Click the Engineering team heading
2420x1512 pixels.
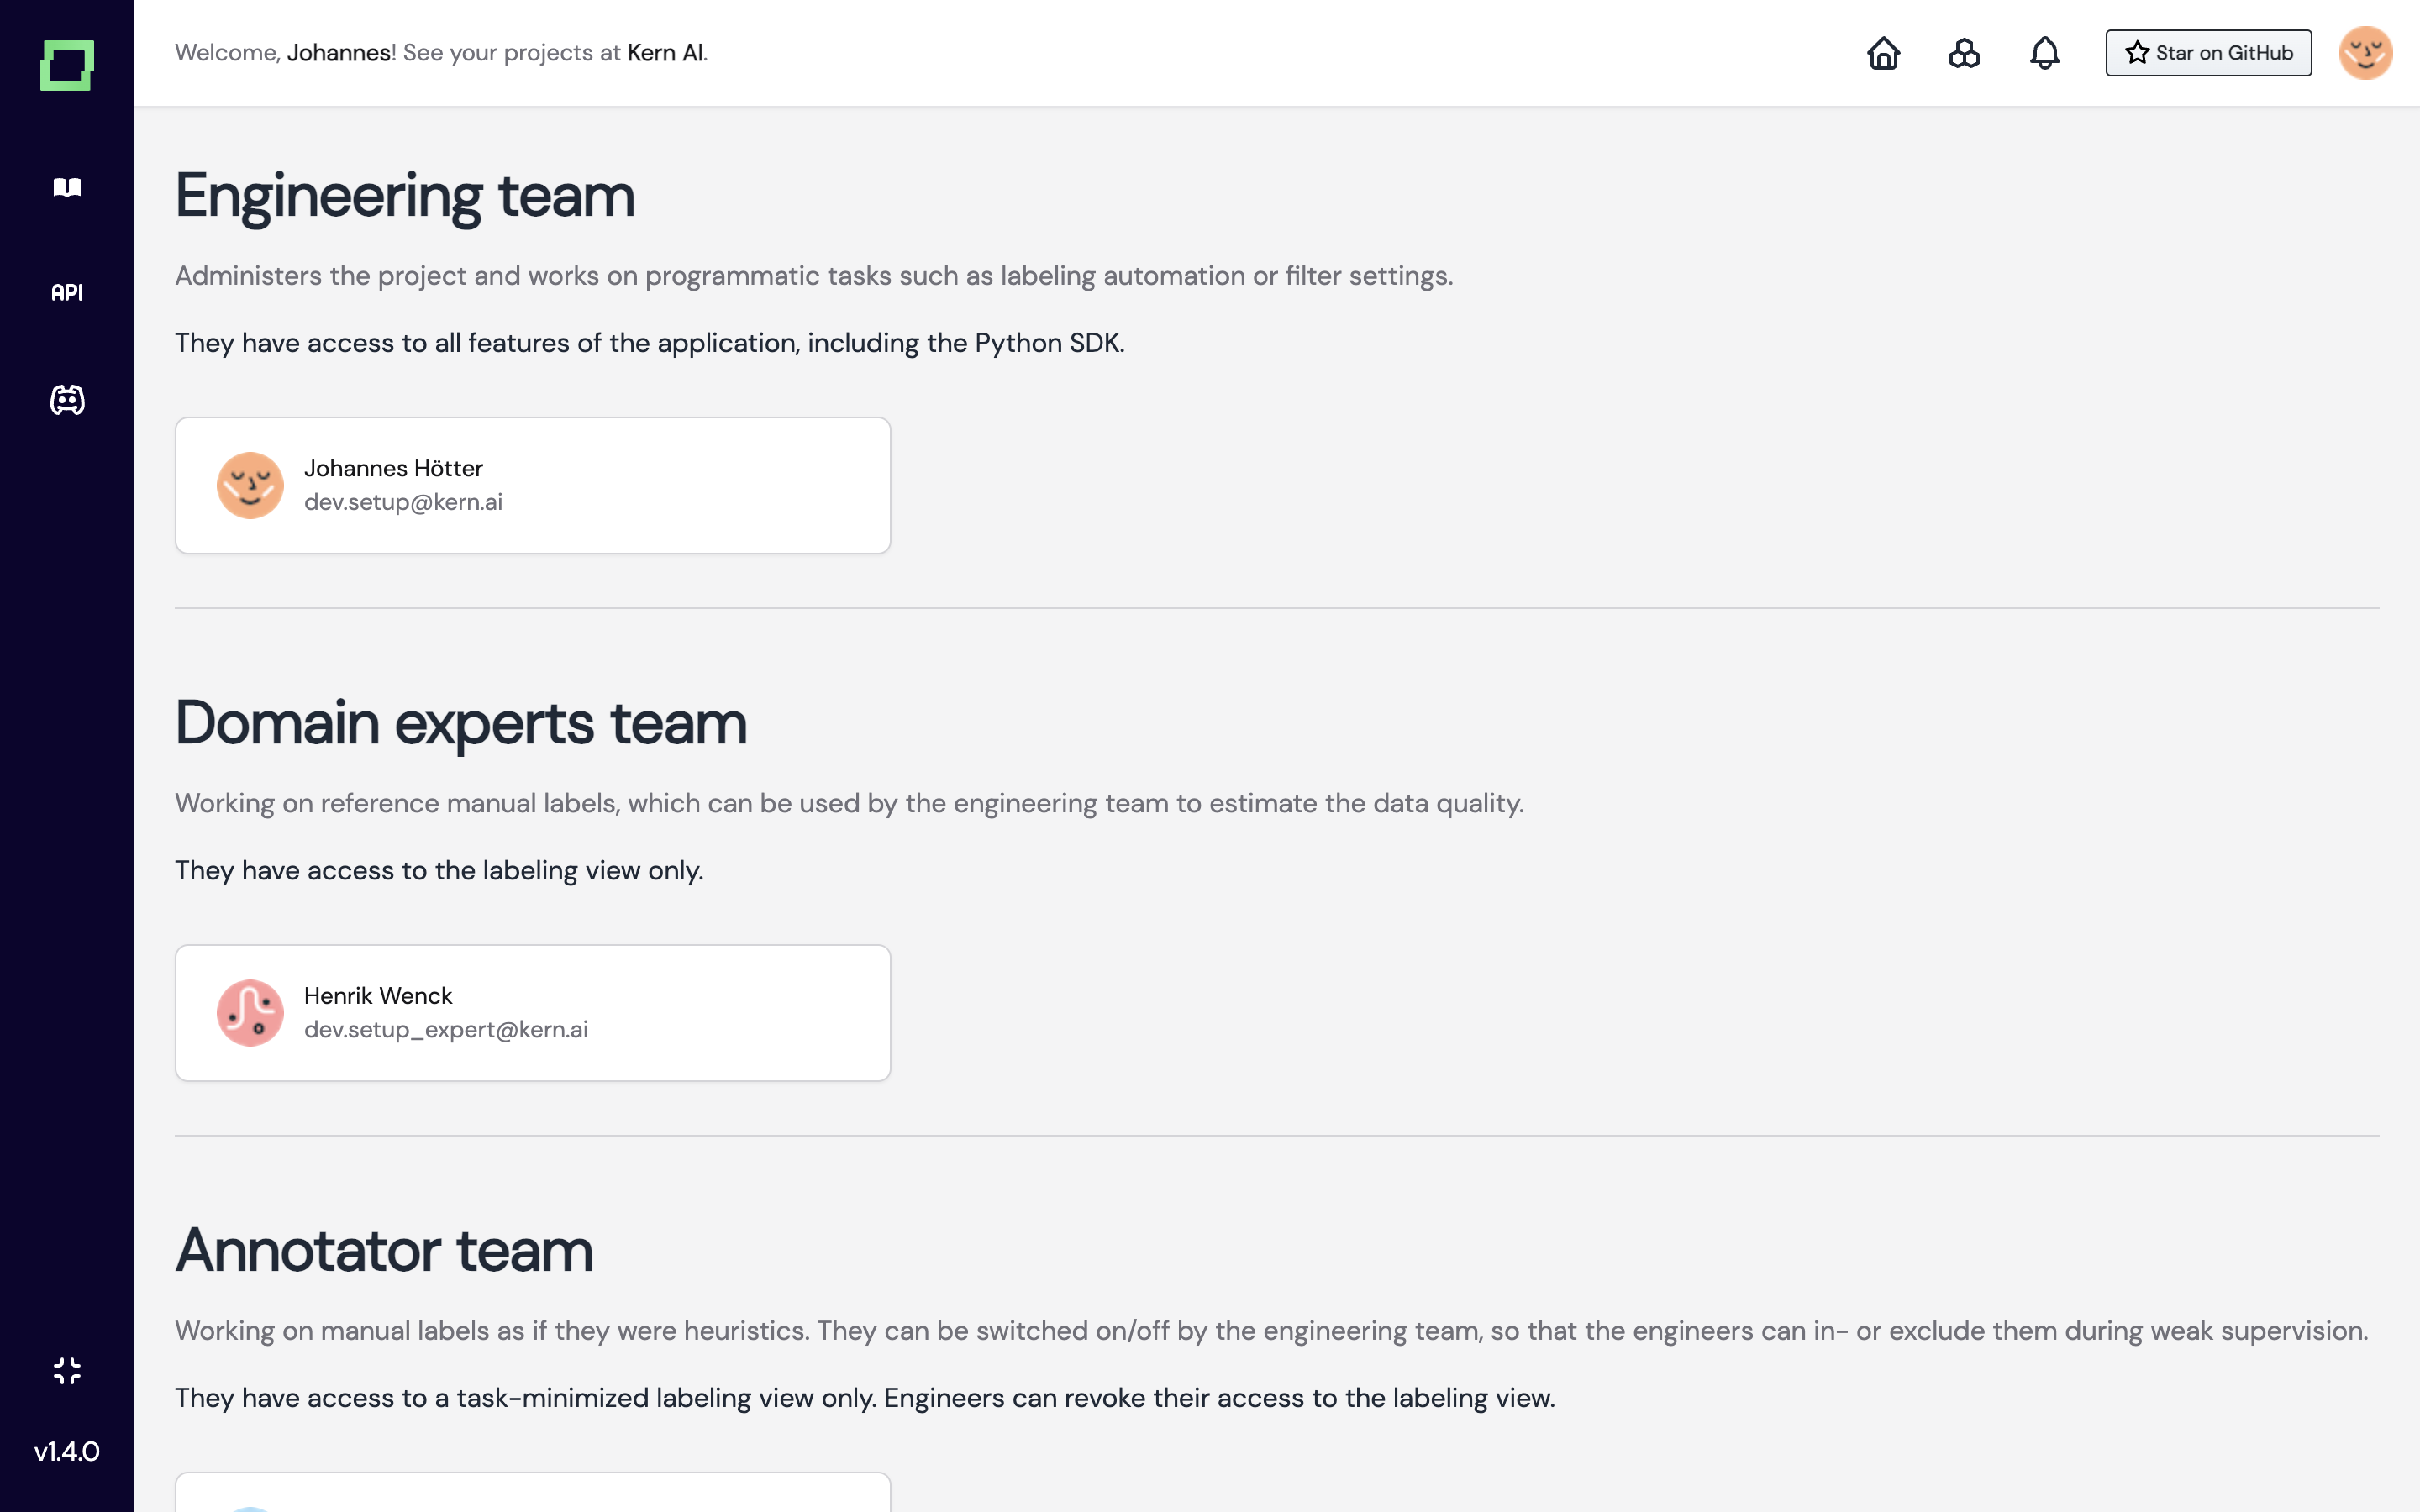click(x=405, y=195)
